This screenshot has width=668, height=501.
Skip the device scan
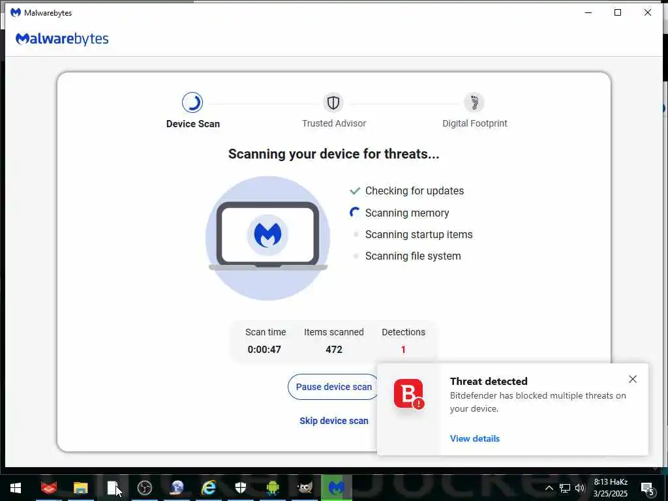333,421
